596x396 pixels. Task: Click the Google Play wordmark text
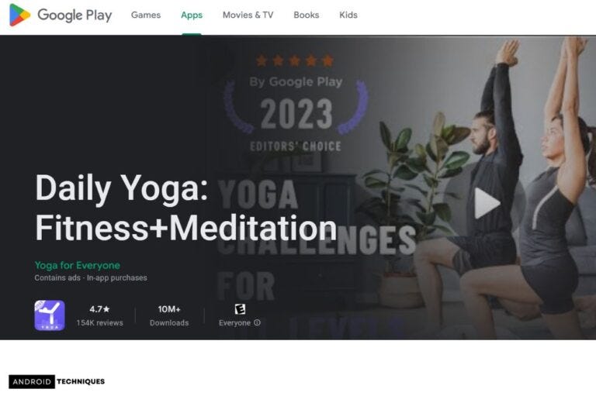click(74, 15)
